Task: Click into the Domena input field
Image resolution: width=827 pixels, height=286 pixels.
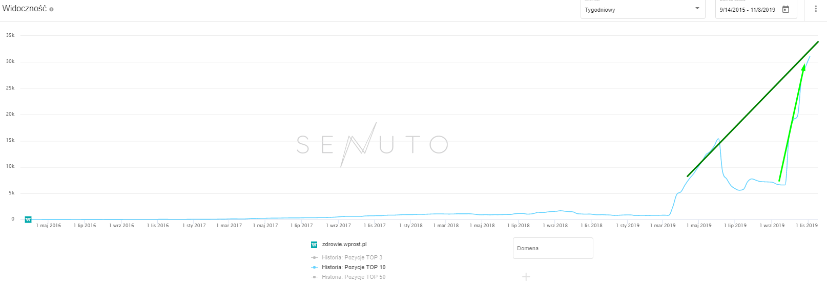Action: pyautogui.click(x=552, y=248)
